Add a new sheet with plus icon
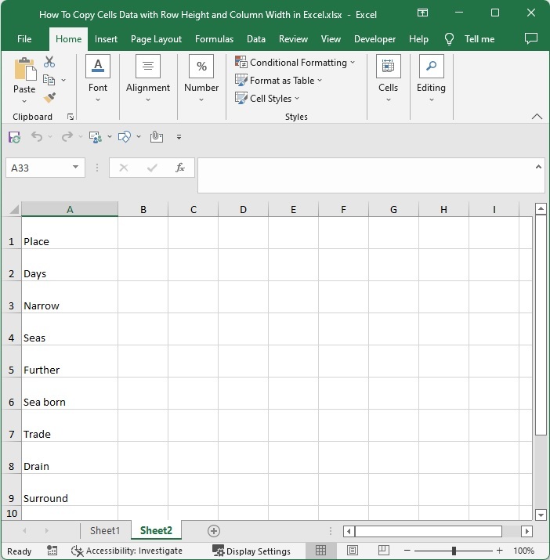The image size is (550, 560). click(x=214, y=531)
